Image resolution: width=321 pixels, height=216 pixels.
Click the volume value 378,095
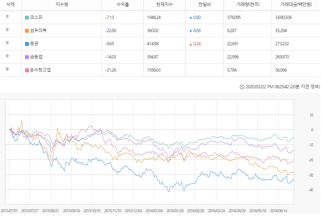tap(234, 17)
